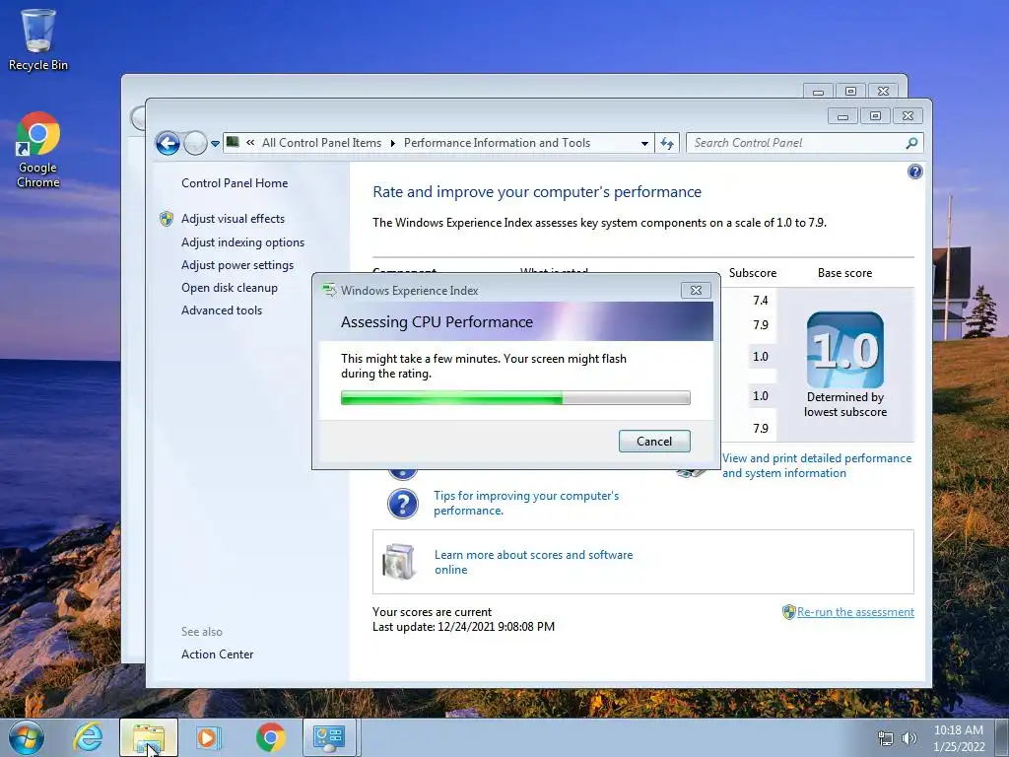View and print detailed performance information
Viewport: 1009px width, 757px height.
point(817,465)
